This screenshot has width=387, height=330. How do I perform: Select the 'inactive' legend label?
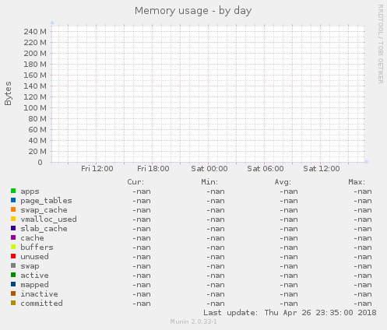[x=39, y=294]
